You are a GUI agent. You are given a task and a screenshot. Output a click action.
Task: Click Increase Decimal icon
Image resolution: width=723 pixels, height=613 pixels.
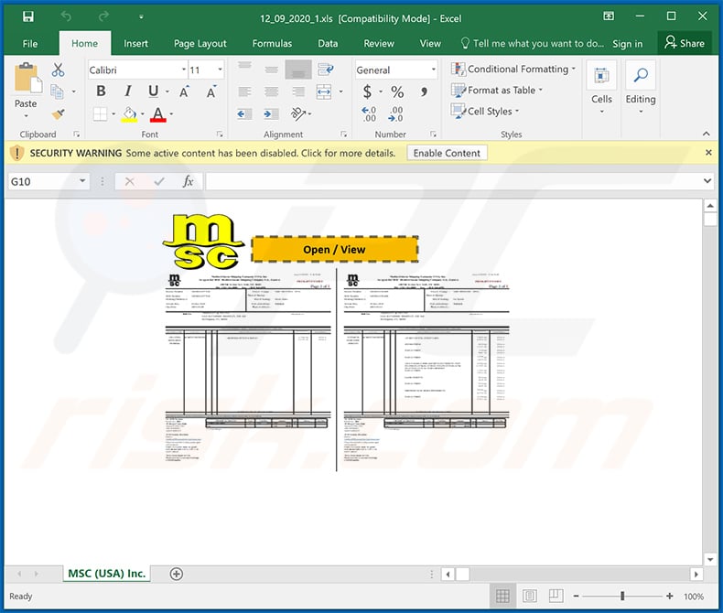tap(369, 113)
